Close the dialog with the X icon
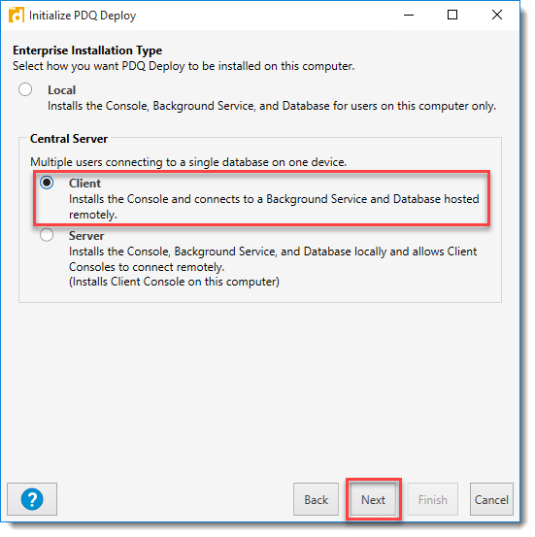The height and width of the screenshot is (537, 535). point(496,16)
